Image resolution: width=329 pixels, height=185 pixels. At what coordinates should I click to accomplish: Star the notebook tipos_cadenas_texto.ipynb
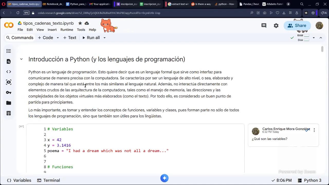pyautogui.click(x=80, y=23)
